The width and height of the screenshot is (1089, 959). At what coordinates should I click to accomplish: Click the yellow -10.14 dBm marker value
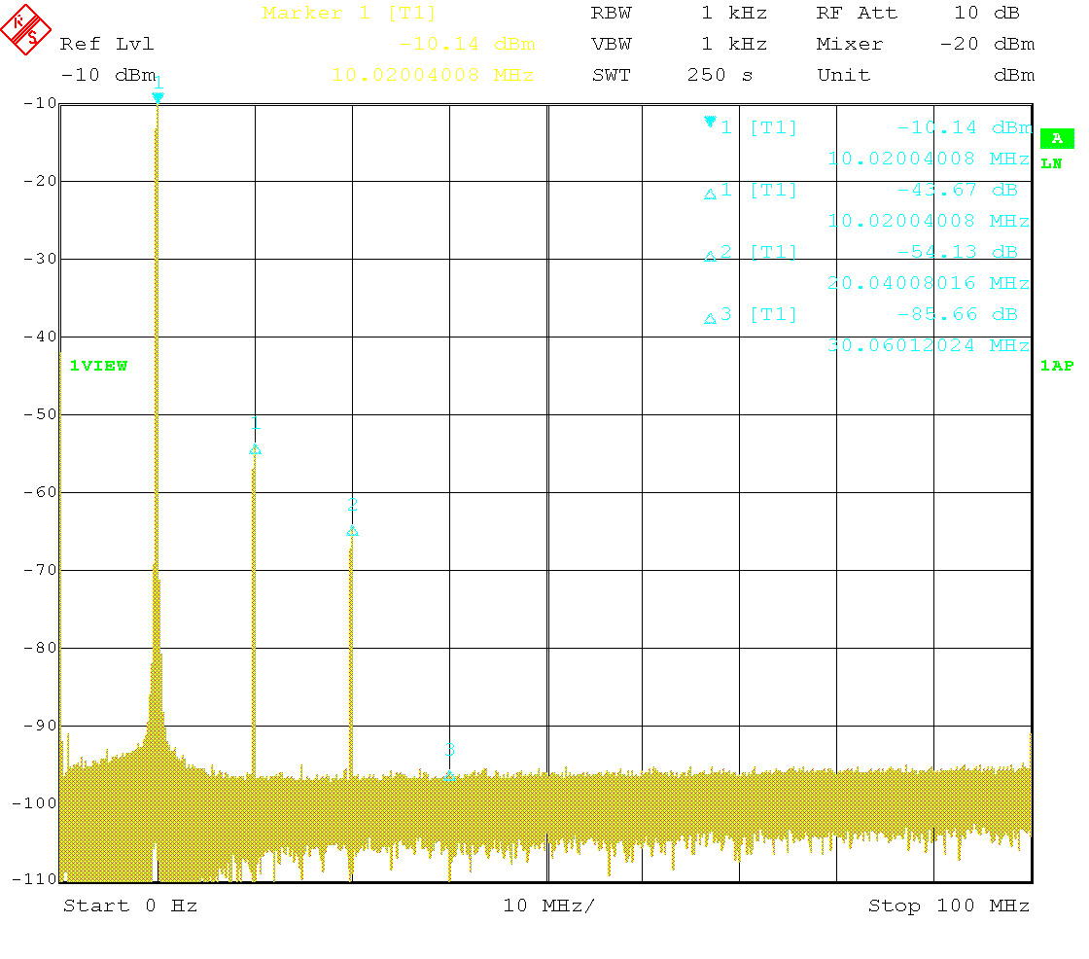tap(467, 44)
